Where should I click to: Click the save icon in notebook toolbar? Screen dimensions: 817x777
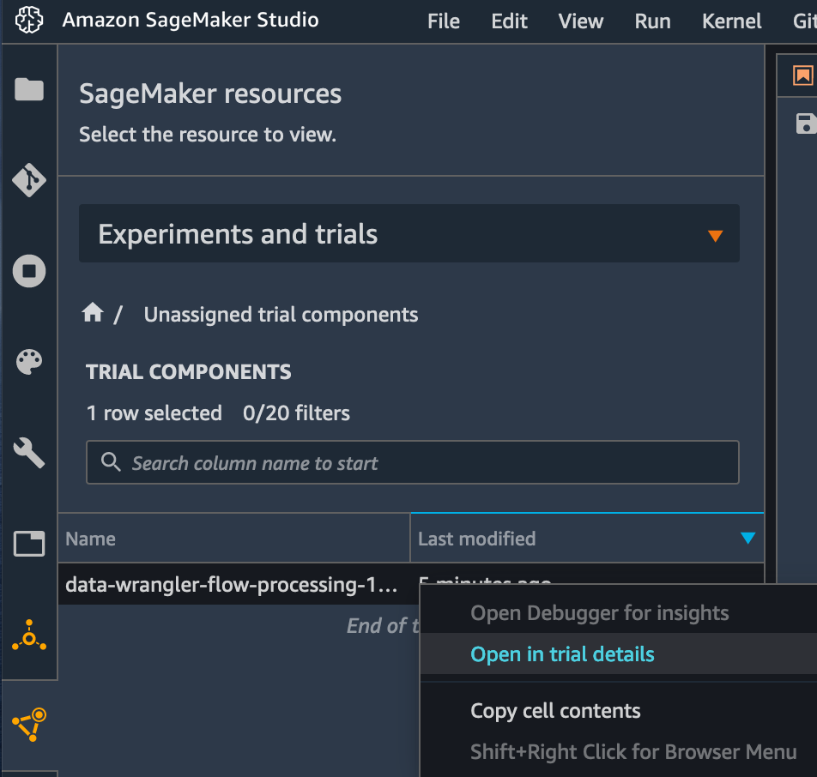coord(806,123)
